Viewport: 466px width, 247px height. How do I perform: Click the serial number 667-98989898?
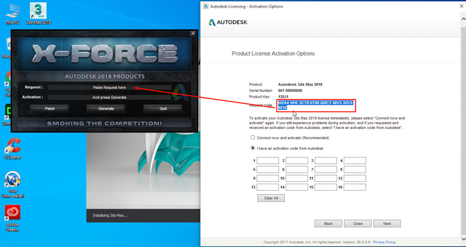click(x=290, y=91)
